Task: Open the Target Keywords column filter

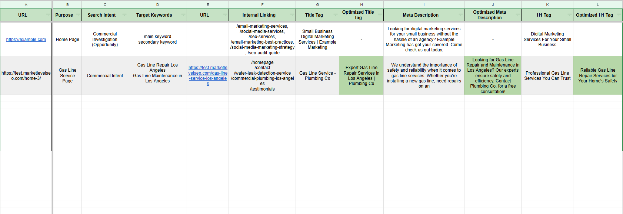Action: [183, 15]
